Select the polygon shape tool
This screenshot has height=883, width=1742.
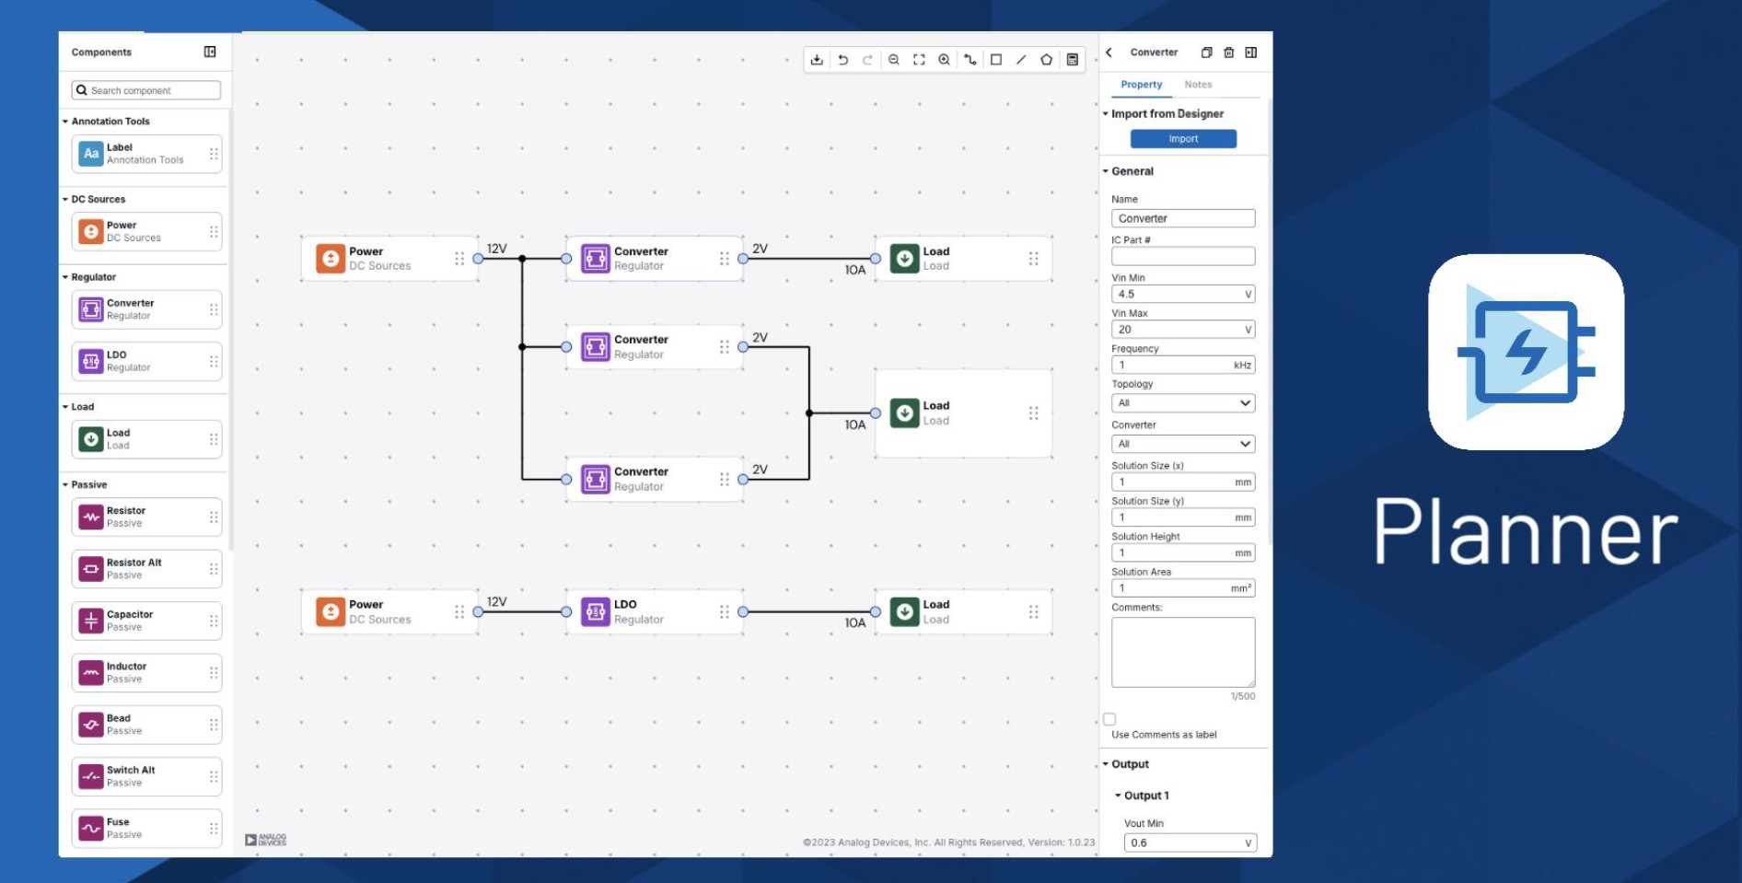click(1046, 60)
